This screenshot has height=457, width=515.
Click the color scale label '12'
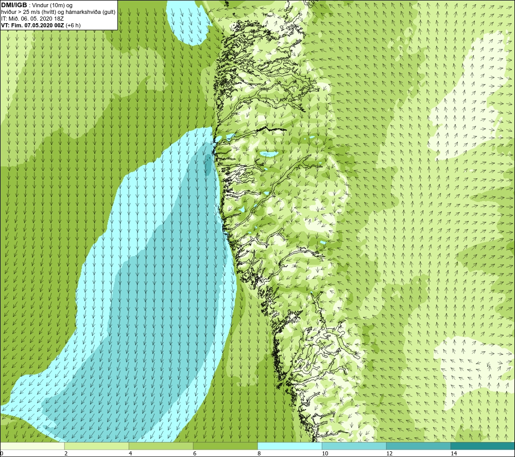click(x=389, y=454)
